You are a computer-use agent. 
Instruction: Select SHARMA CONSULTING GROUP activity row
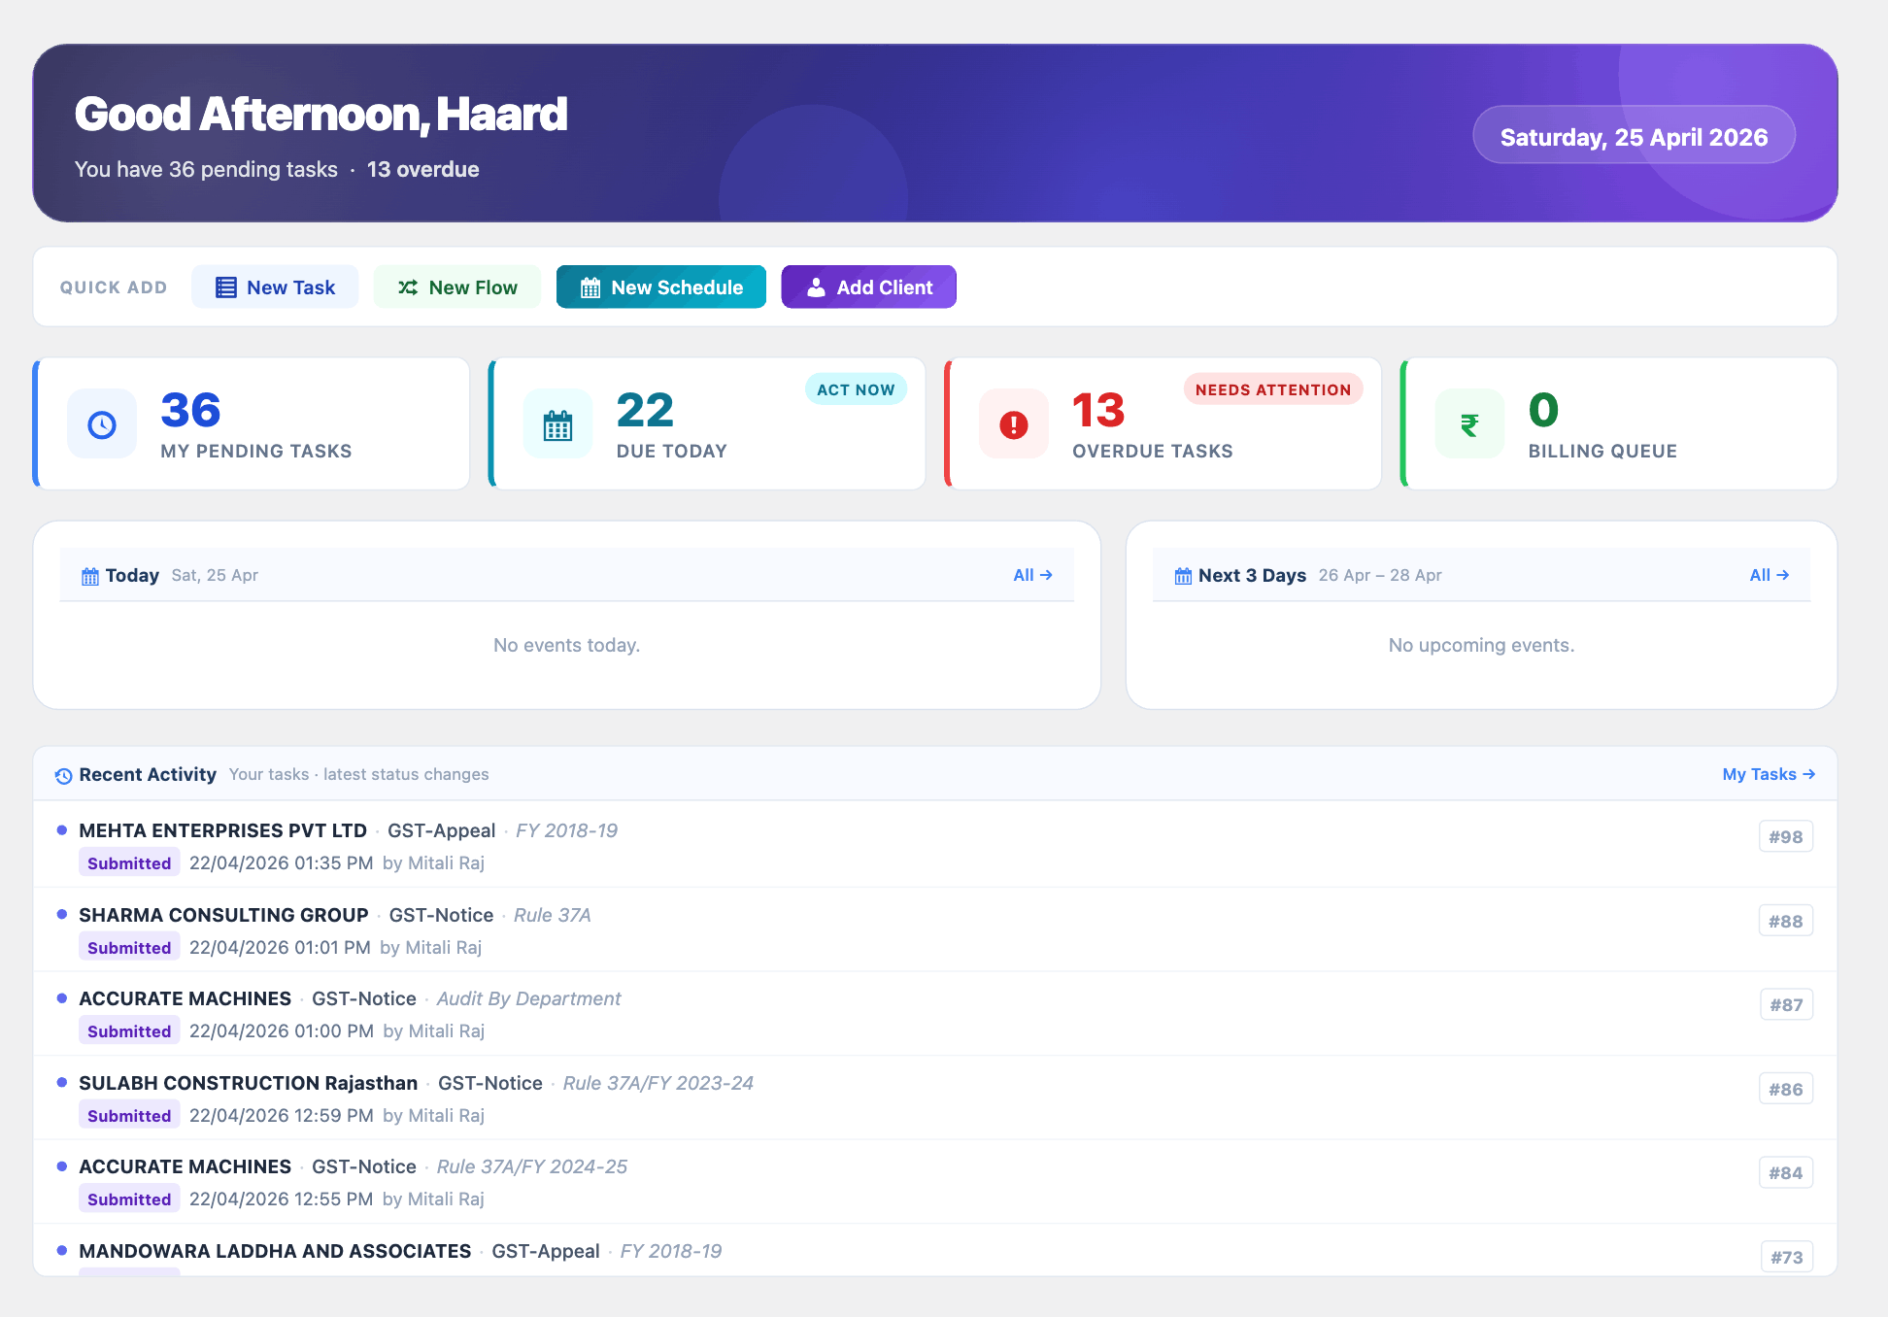(x=935, y=929)
